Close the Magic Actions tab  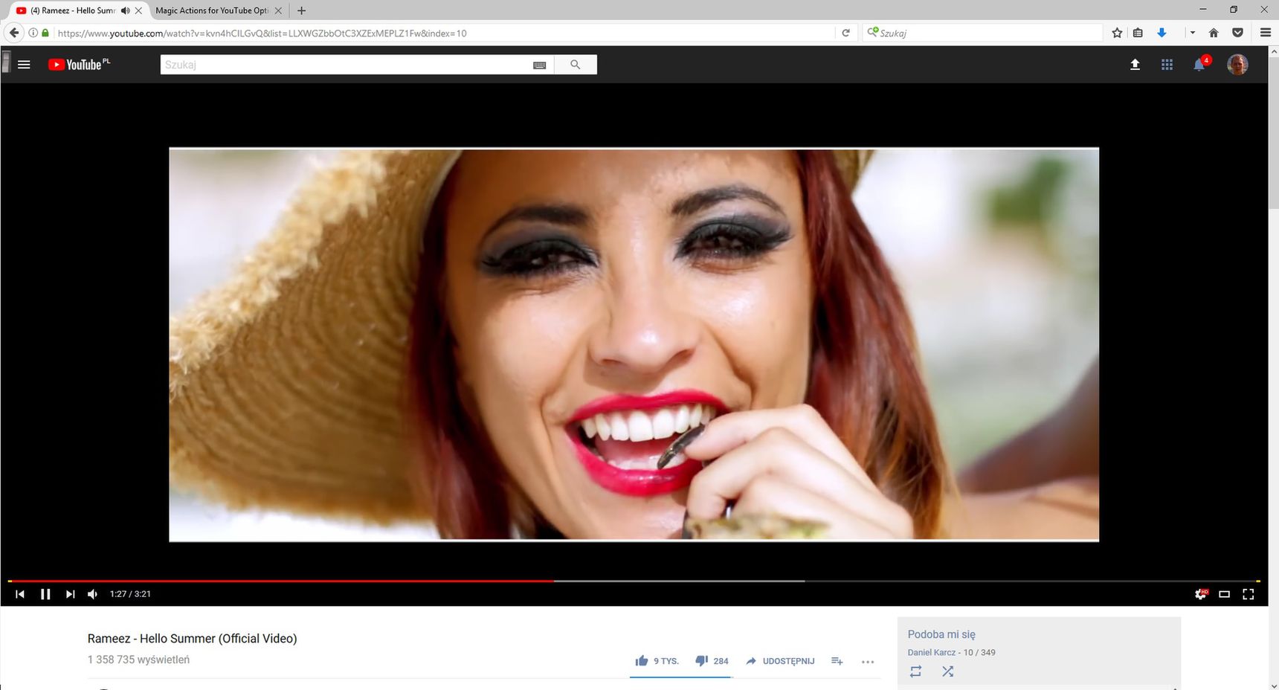[x=278, y=10]
